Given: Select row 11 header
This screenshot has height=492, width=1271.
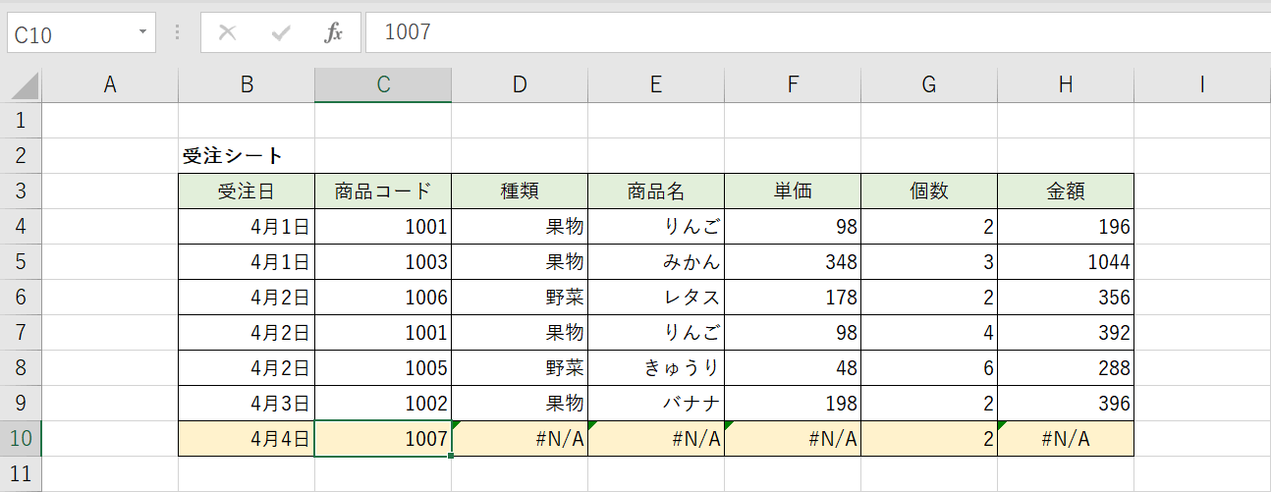Looking at the screenshot, I should [x=21, y=474].
